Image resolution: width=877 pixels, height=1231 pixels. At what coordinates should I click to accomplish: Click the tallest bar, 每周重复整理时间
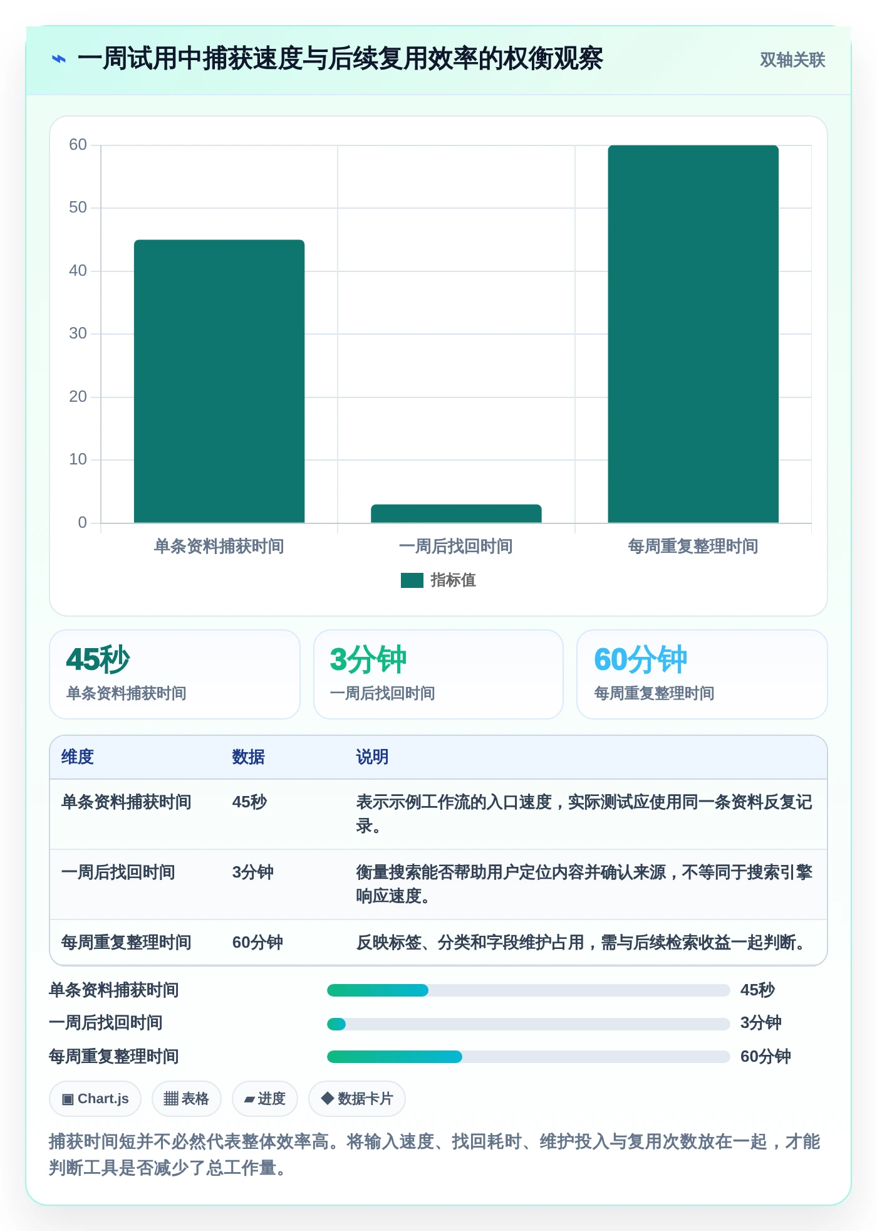(x=693, y=334)
